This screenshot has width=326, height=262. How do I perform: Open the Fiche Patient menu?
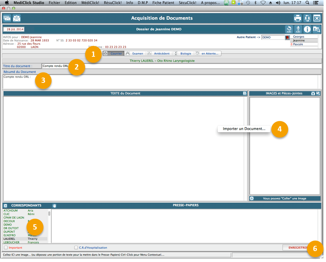163,2
